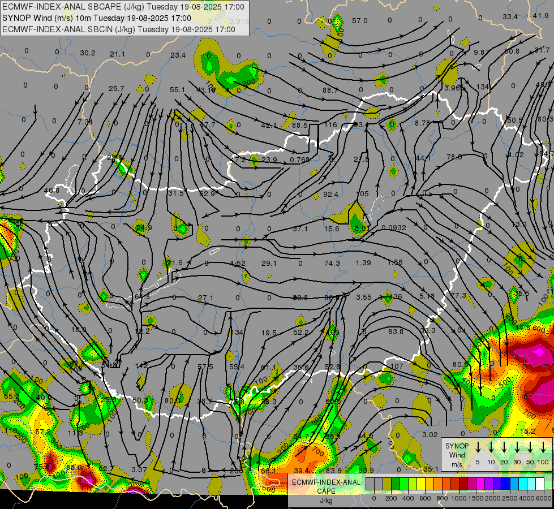Click the 30 m/s wind arrow in legend
This screenshot has height=509, width=554.
517,447
